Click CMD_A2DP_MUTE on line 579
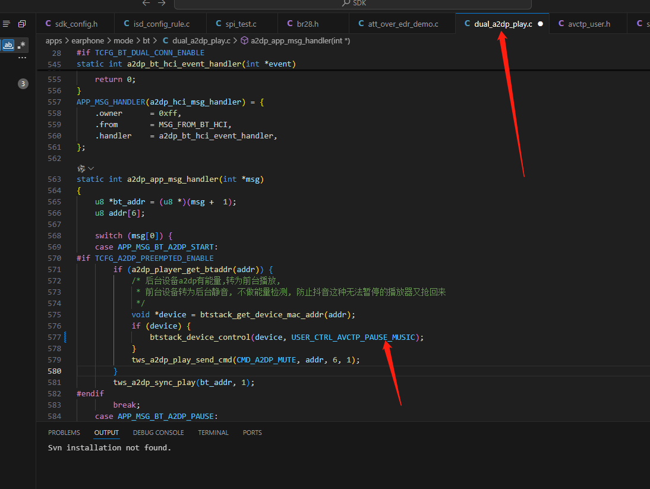Screen dimensions: 650x489 (x=266, y=359)
